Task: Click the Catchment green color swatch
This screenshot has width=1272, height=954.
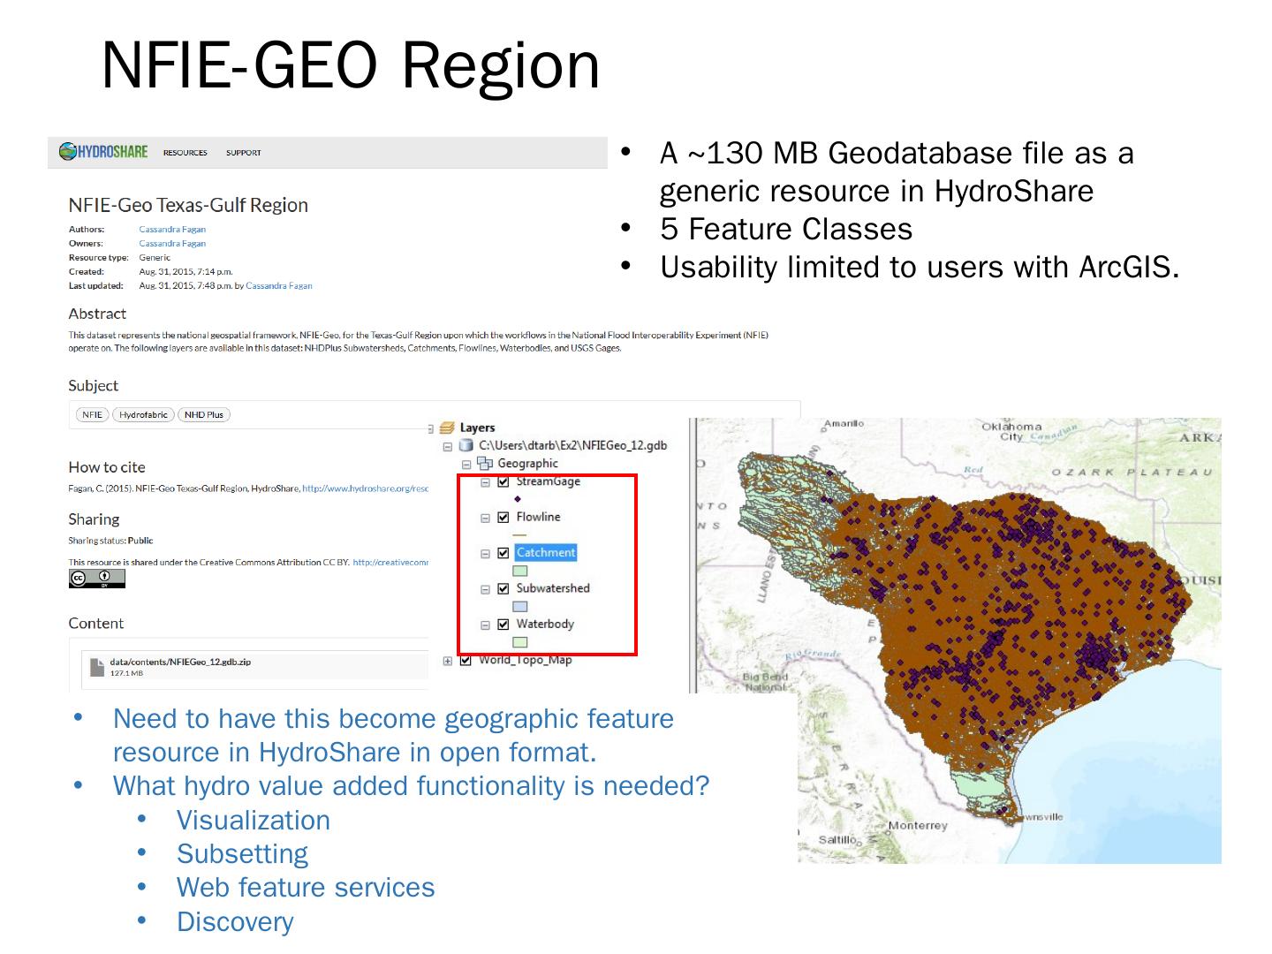Action: coord(520,571)
